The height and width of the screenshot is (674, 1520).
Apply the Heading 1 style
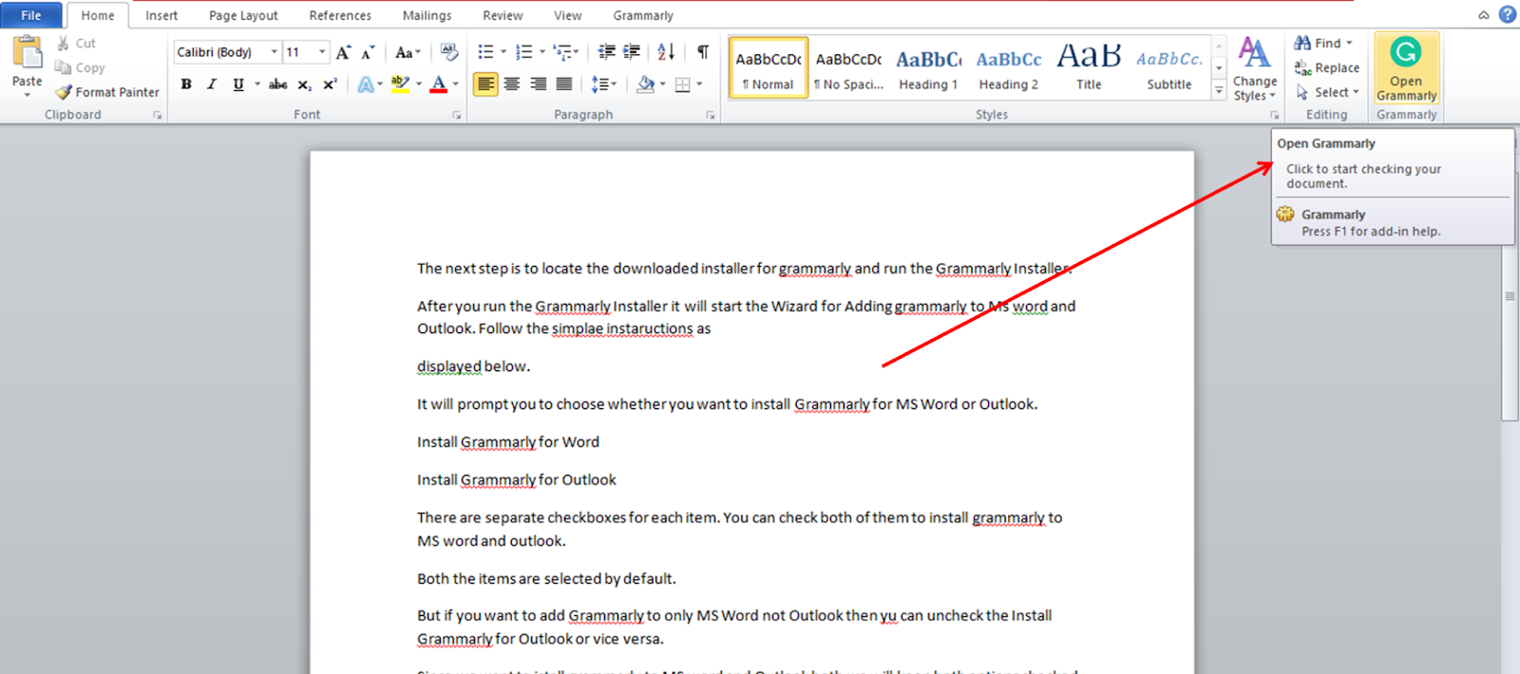928,68
